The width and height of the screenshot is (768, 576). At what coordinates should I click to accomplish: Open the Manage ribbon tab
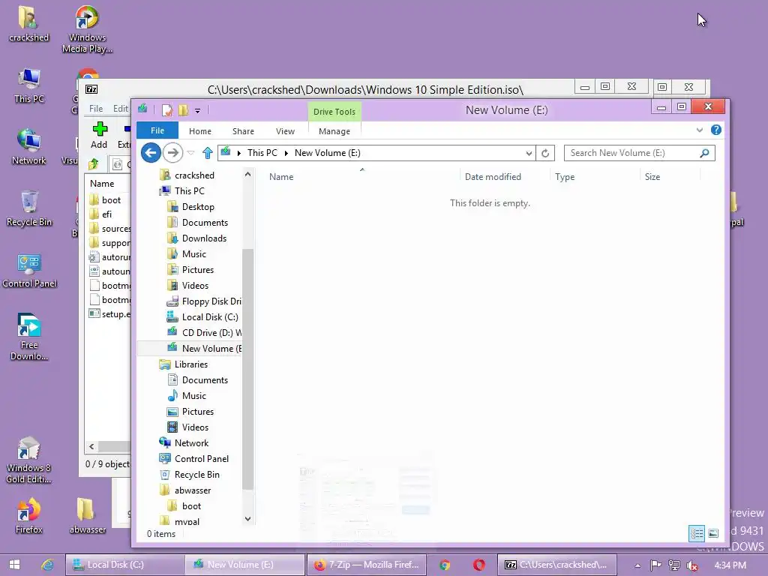[x=334, y=131]
